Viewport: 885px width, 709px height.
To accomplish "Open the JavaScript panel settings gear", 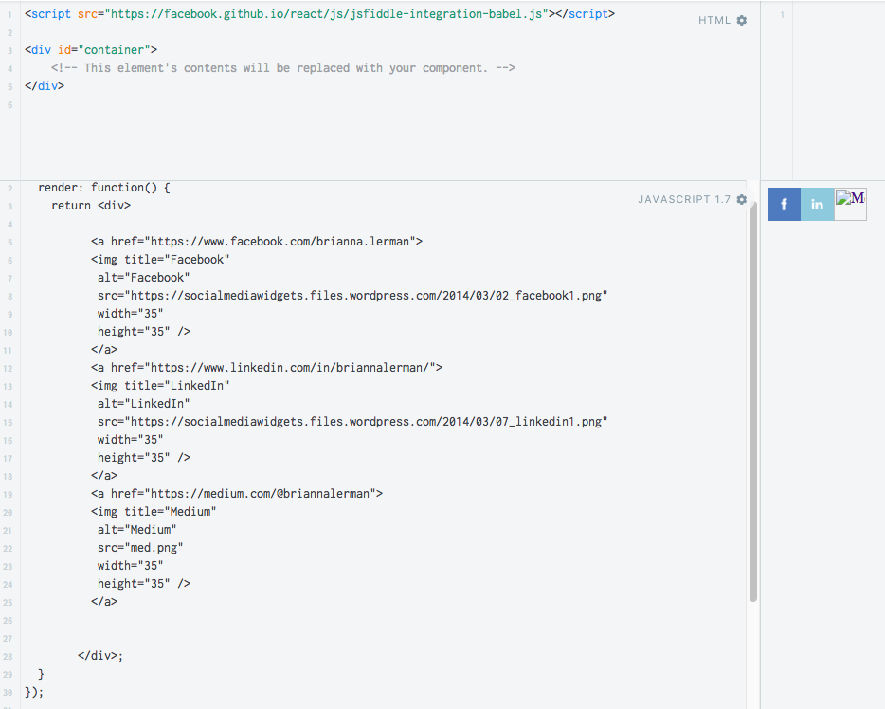I will pos(741,199).
